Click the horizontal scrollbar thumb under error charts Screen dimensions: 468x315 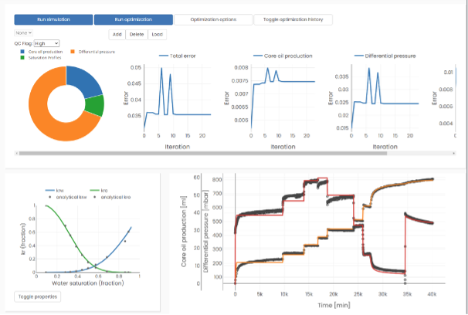point(203,154)
